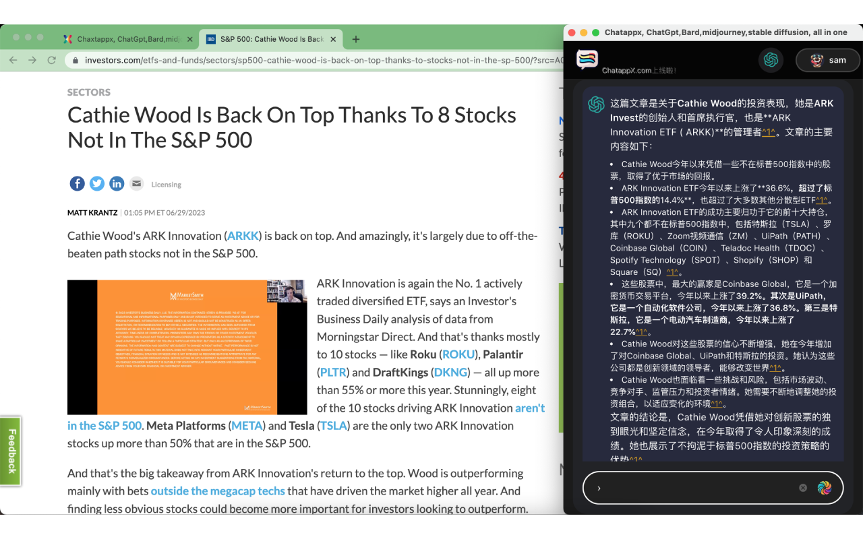Click the ChatappX logo icon
863x539 pixels.
(x=587, y=59)
